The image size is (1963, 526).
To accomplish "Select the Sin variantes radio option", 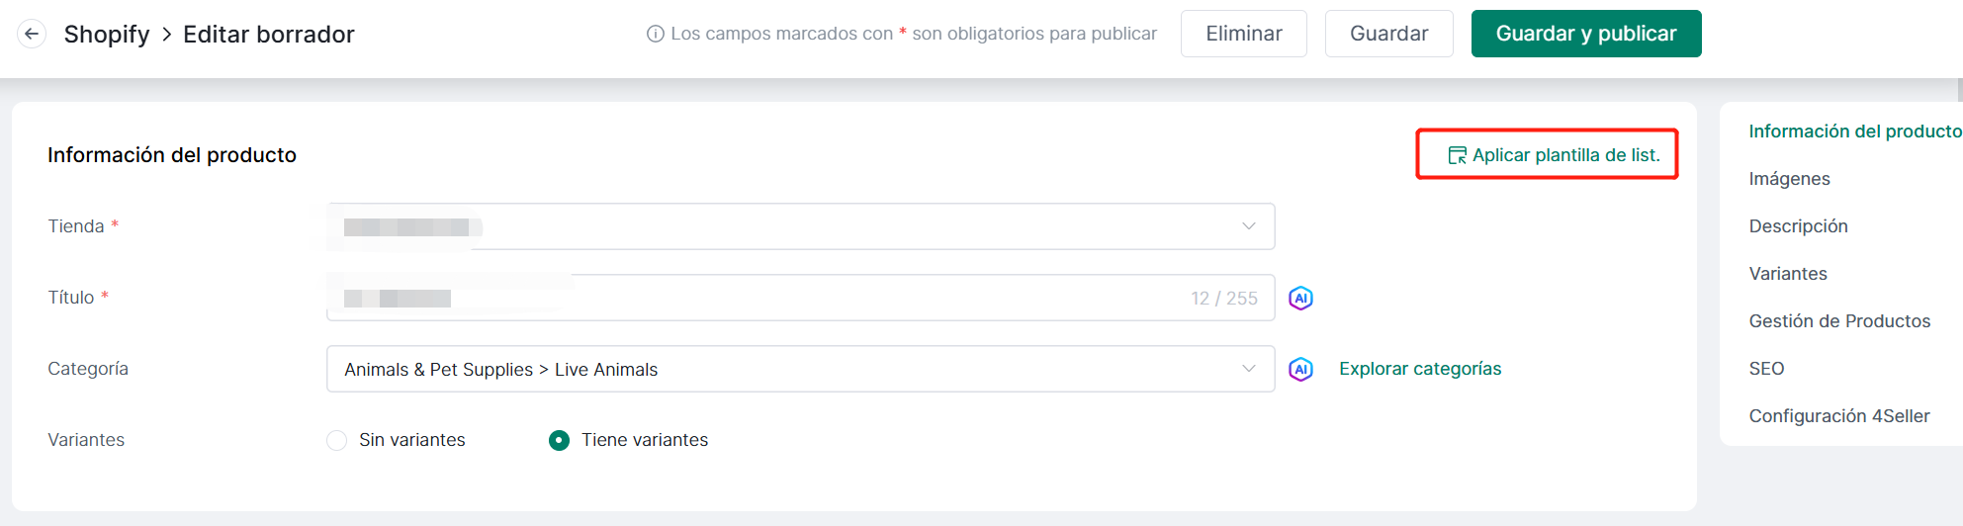I will (x=337, y=440).
